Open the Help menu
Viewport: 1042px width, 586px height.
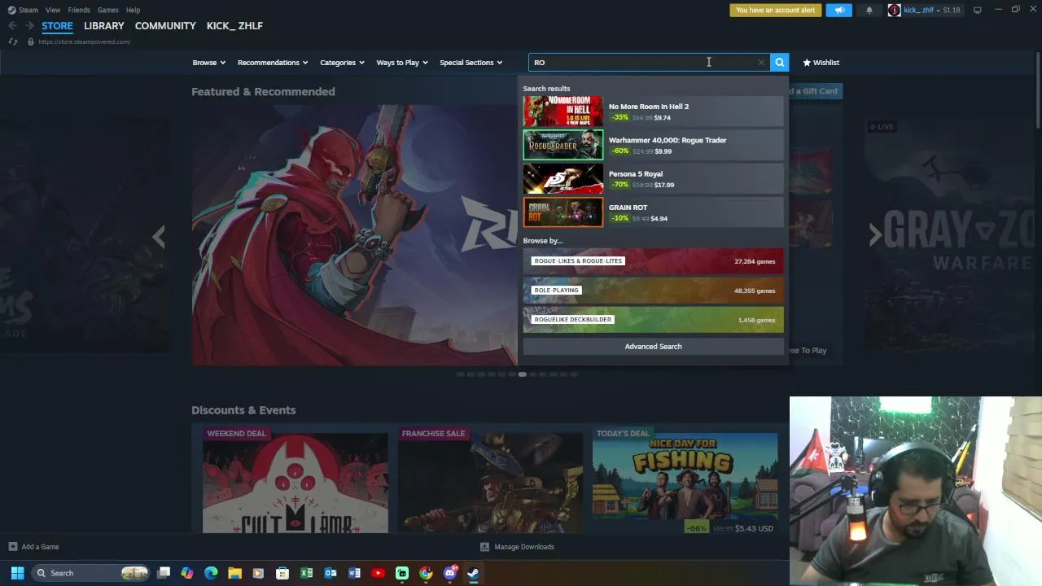pyautogui.click(x=133, y=10)
